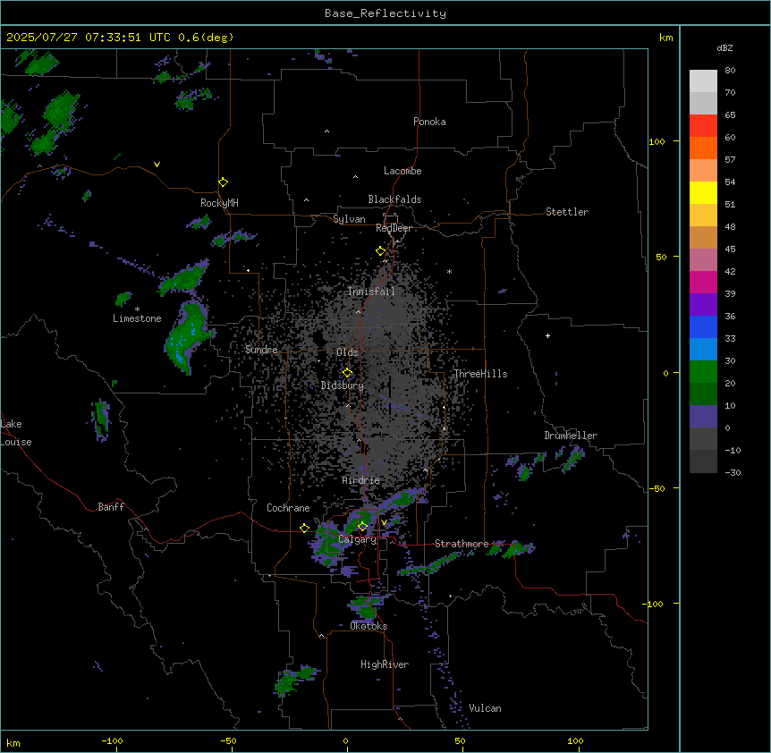Pick the bright green swatch in the dBZ legend

[703, 372]
